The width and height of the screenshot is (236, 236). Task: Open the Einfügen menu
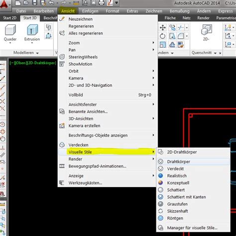[x=90, y=11]
